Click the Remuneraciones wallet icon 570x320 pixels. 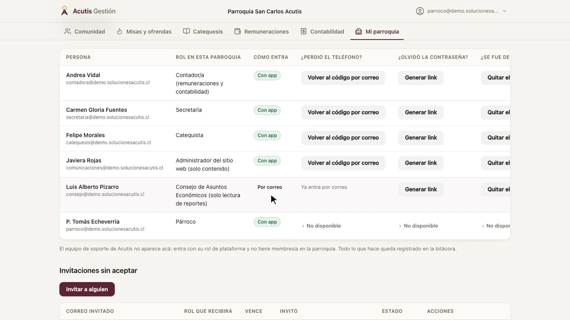coord(238,31)
